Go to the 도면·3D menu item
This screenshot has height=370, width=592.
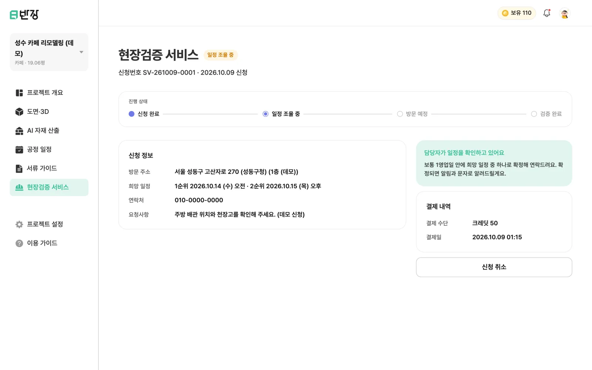(49, 112)
